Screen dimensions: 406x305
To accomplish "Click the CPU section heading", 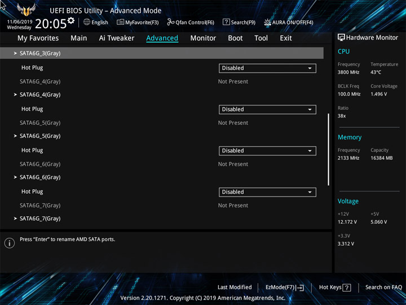I will coord(343,51).
